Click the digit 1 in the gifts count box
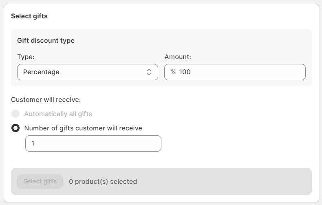Viewport: 322px width, 205px height. point(33,143)
